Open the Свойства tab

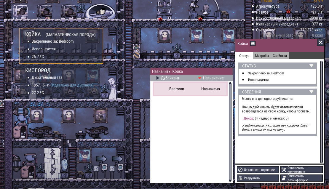coord(280,56)
